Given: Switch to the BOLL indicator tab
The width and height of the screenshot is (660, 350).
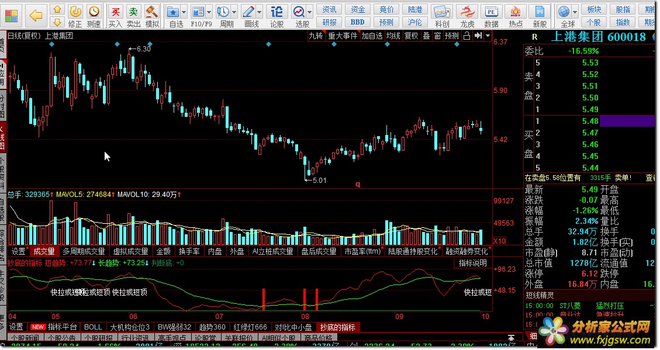Looking at the screenshot, I should pyautogui.click(x=93, y=327).
